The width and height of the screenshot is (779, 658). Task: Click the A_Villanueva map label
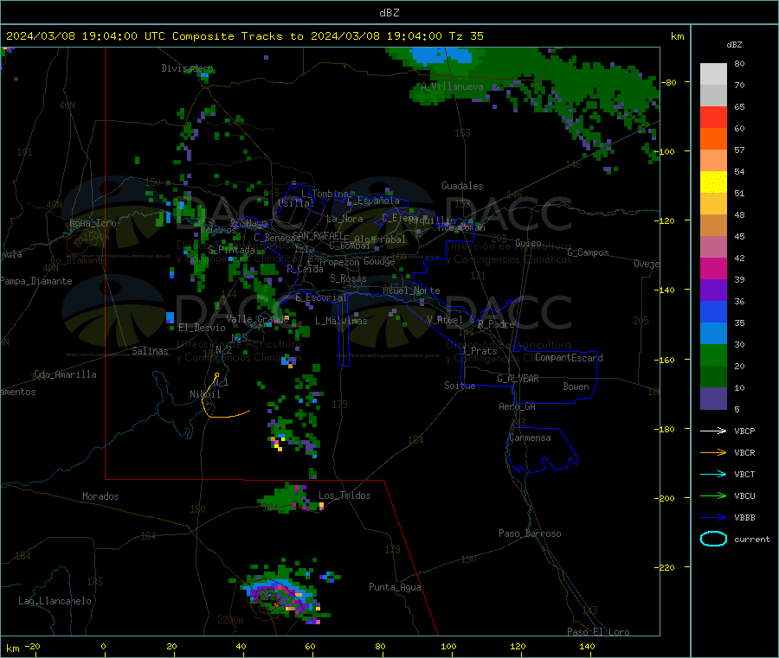452,86
